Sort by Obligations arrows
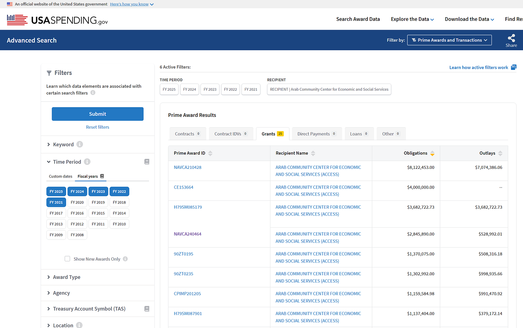 (432, 153)
